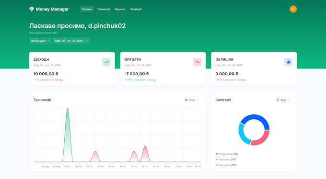Click the Категорії chart panel heading
326x179 pixels.
223,100
